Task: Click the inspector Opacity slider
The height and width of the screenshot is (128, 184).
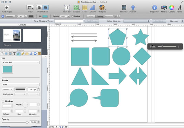Action: point(15,122)
